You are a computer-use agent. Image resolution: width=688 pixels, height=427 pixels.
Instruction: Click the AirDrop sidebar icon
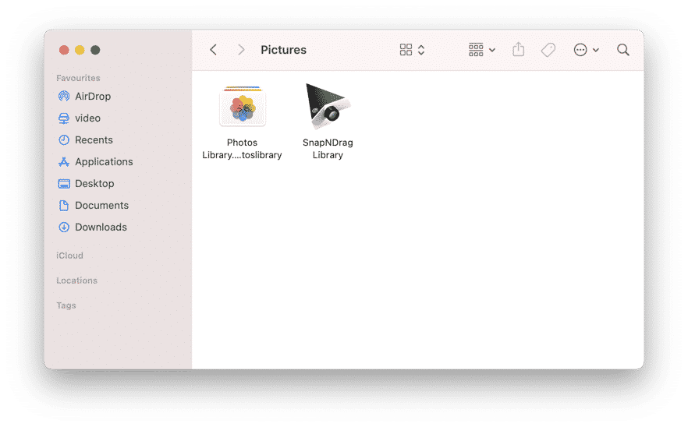(x=64, y=96)
